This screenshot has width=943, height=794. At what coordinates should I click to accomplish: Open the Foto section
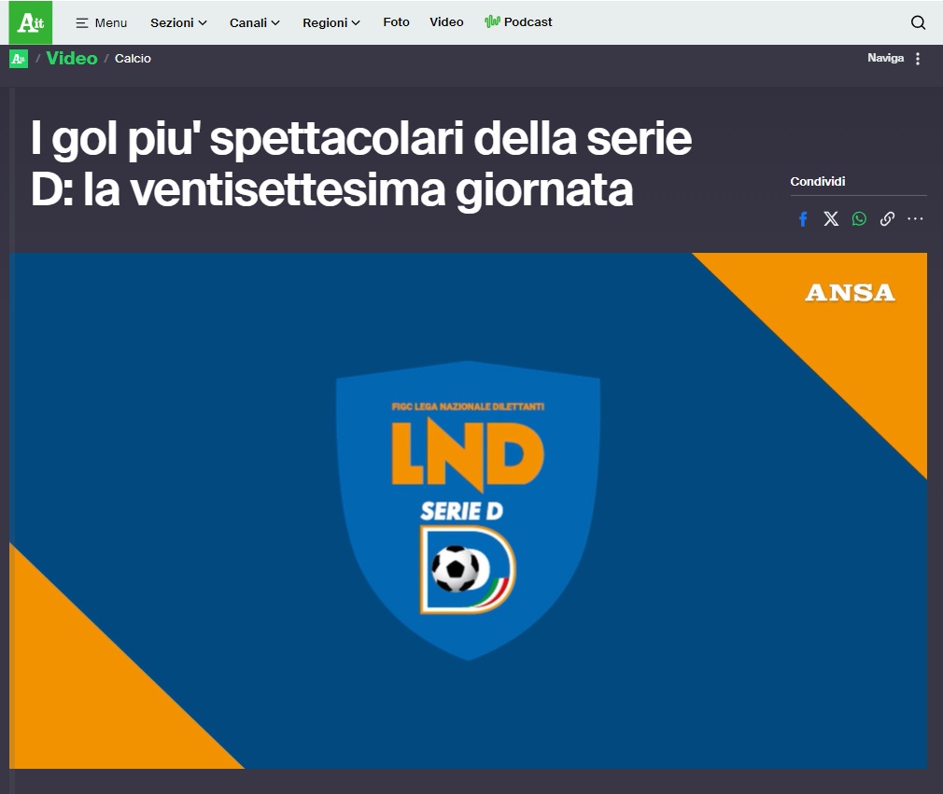[x=396, y=22]
